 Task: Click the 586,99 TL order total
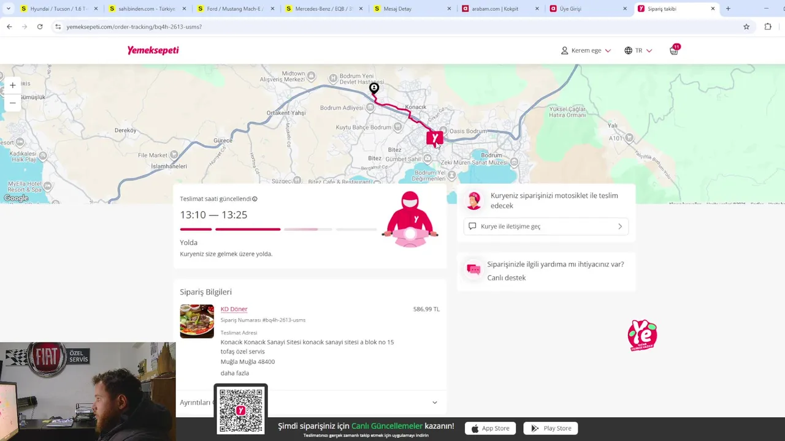[x=426, y=309]
